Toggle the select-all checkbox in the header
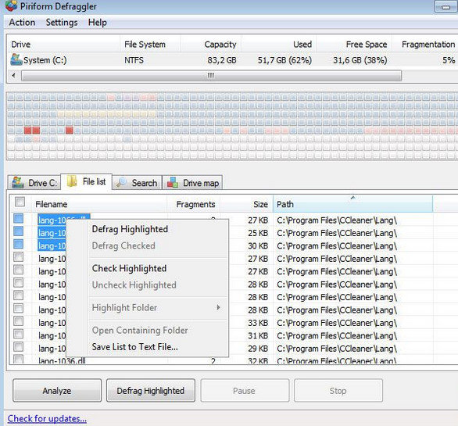The image size is (458, 426). (x=20, y=202)
